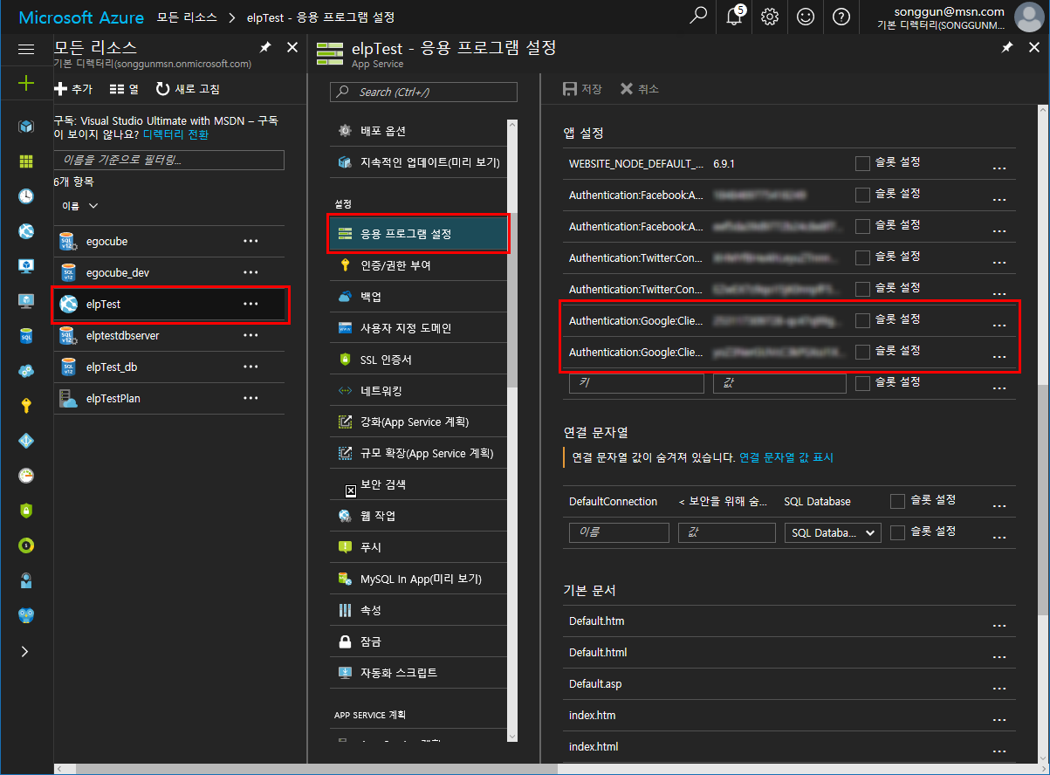
Task: Toggle 슬롯 설정 beside the SQL Database dropdown
Action: click(x=897, y=532)
